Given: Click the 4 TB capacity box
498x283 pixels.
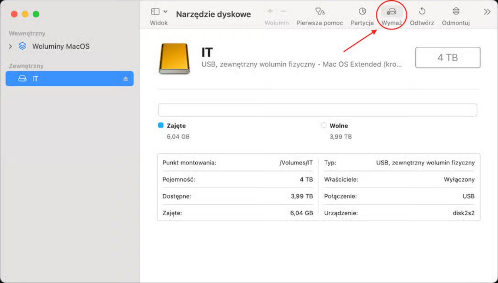Looking at the screenshot, I should 448,58.
